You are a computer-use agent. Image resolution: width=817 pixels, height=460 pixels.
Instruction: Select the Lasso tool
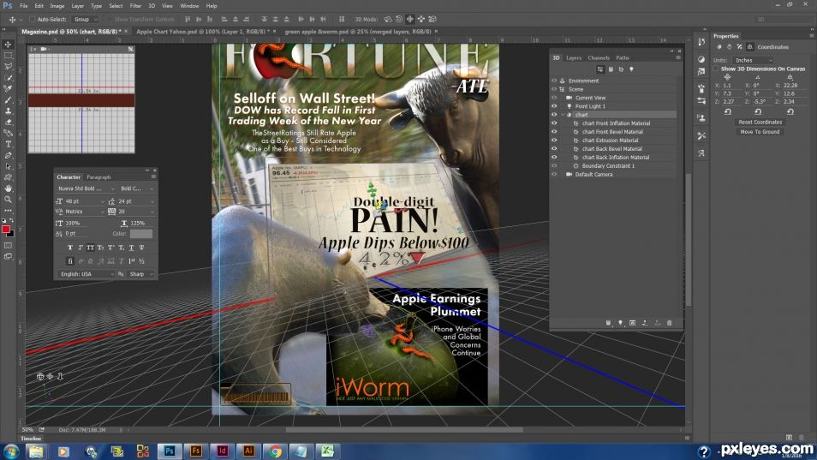point(8,66)
